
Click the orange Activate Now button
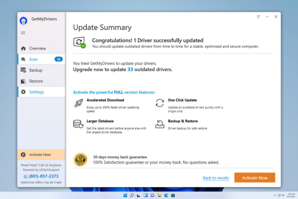(x=255, y=178)
